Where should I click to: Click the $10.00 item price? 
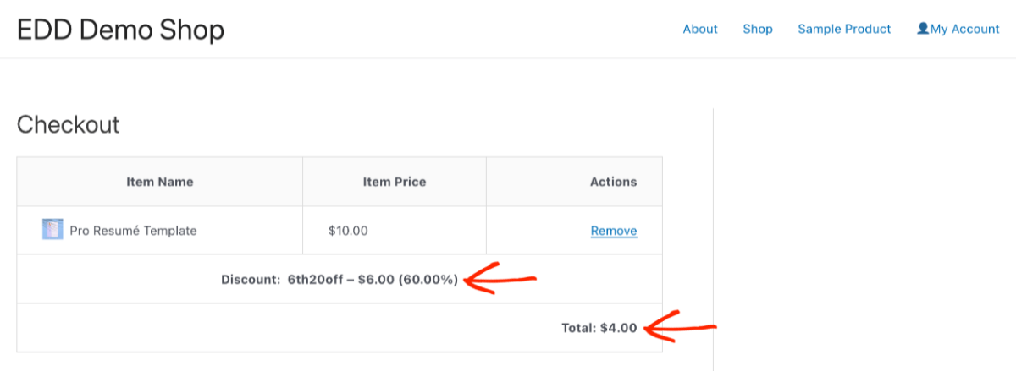click(348, 231)
